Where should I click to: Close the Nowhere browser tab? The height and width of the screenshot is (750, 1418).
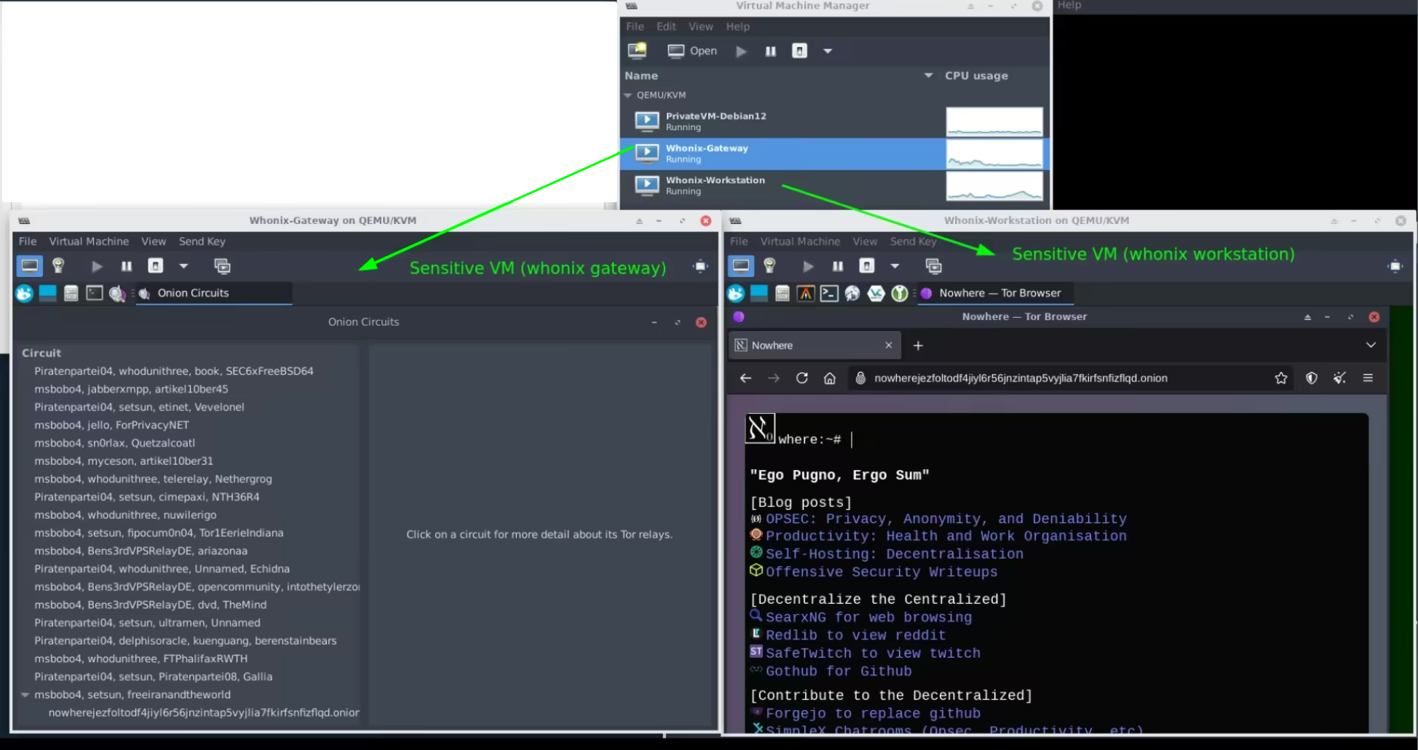888,346
